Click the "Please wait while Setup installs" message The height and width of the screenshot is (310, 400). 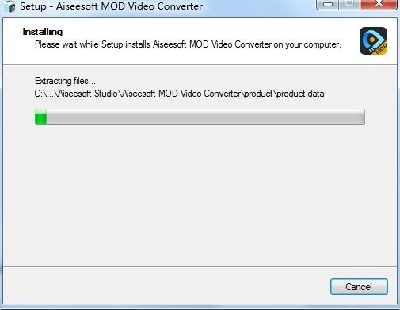(188, 44)
